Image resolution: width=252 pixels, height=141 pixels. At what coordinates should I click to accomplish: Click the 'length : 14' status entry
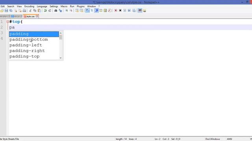(x=121, y=139)
